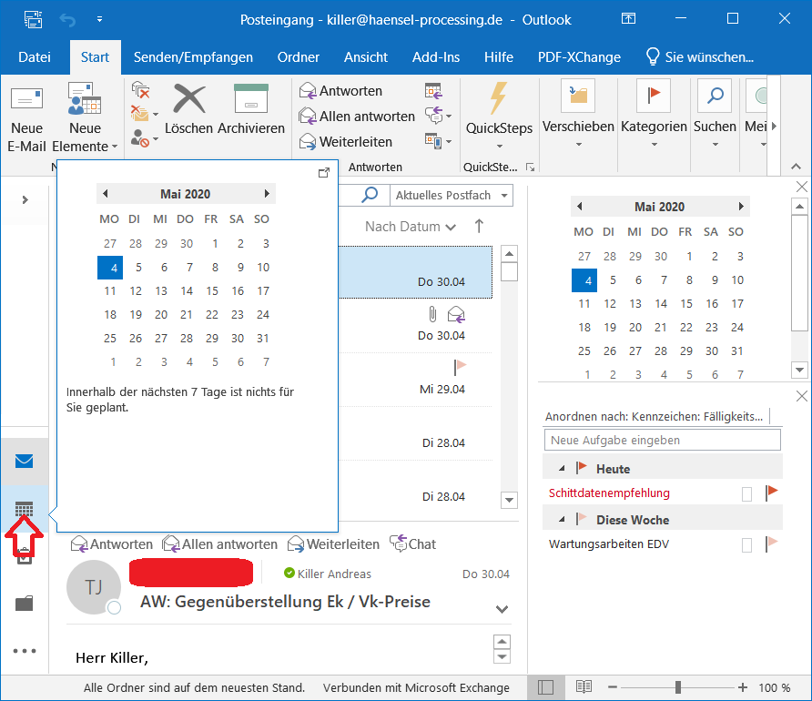Start a Chat from the reading pane
The height and width of the screenshot is (701, 812).
click(412, 544)
